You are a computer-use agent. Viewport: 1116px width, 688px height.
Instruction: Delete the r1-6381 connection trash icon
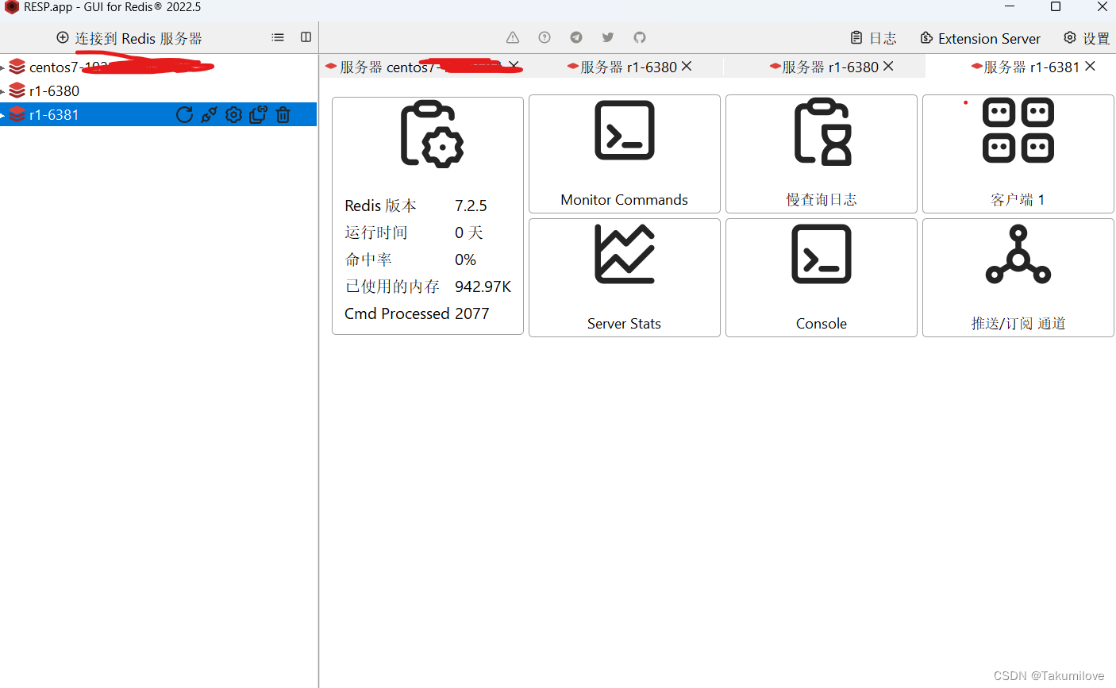(283, 115)
